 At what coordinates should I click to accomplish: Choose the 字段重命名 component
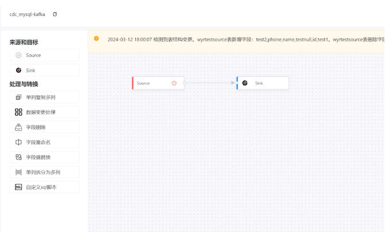(x=44, y=142)
